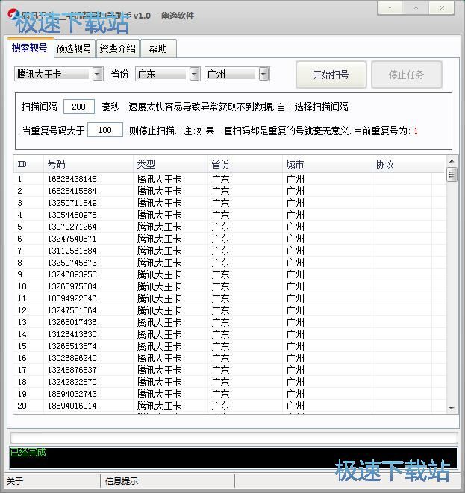Click the 关于 status bar item
Screen dimensions: 465x493
[x=15, y=481]
